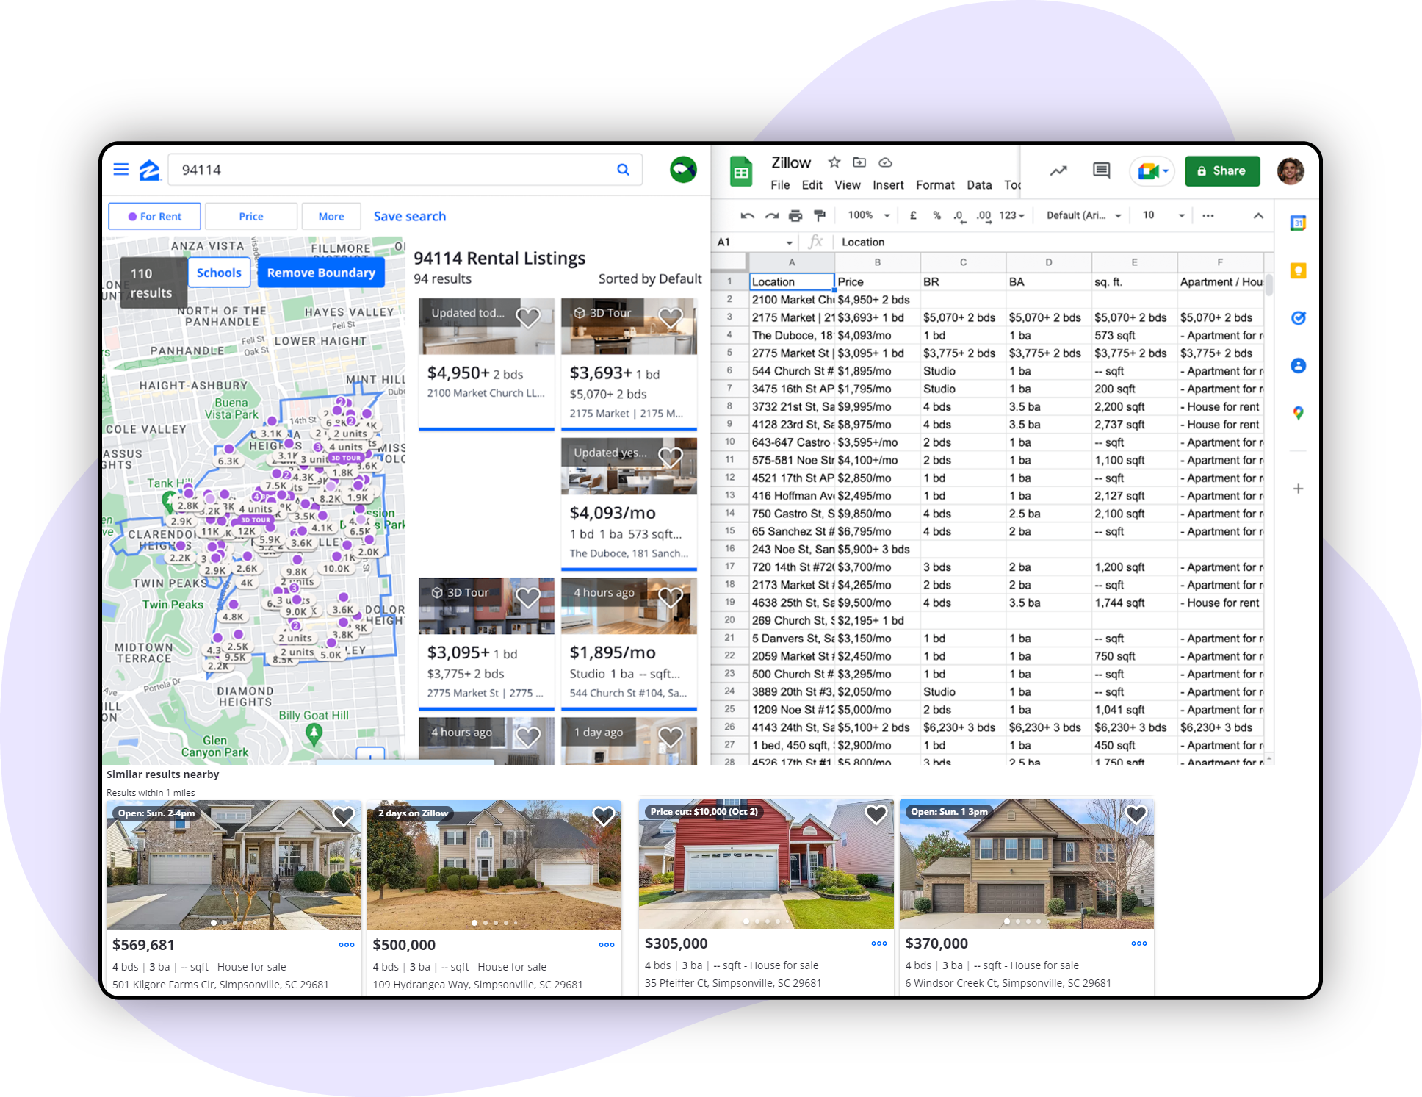Click the undo icon in Sheets toolbar

point(748,215)
